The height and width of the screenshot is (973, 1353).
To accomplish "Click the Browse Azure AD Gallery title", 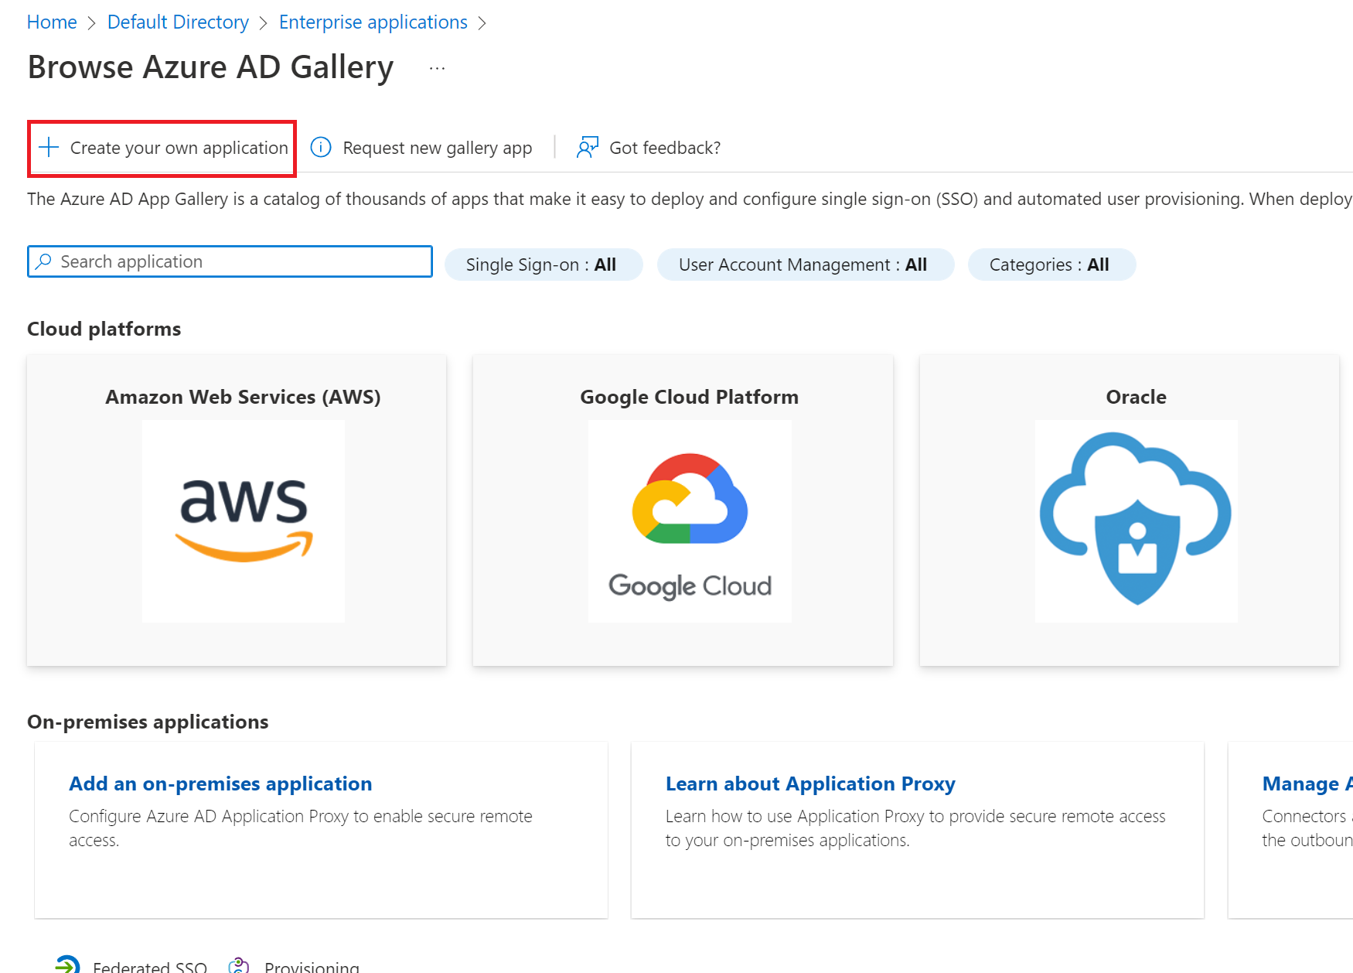I will [210, 67].
